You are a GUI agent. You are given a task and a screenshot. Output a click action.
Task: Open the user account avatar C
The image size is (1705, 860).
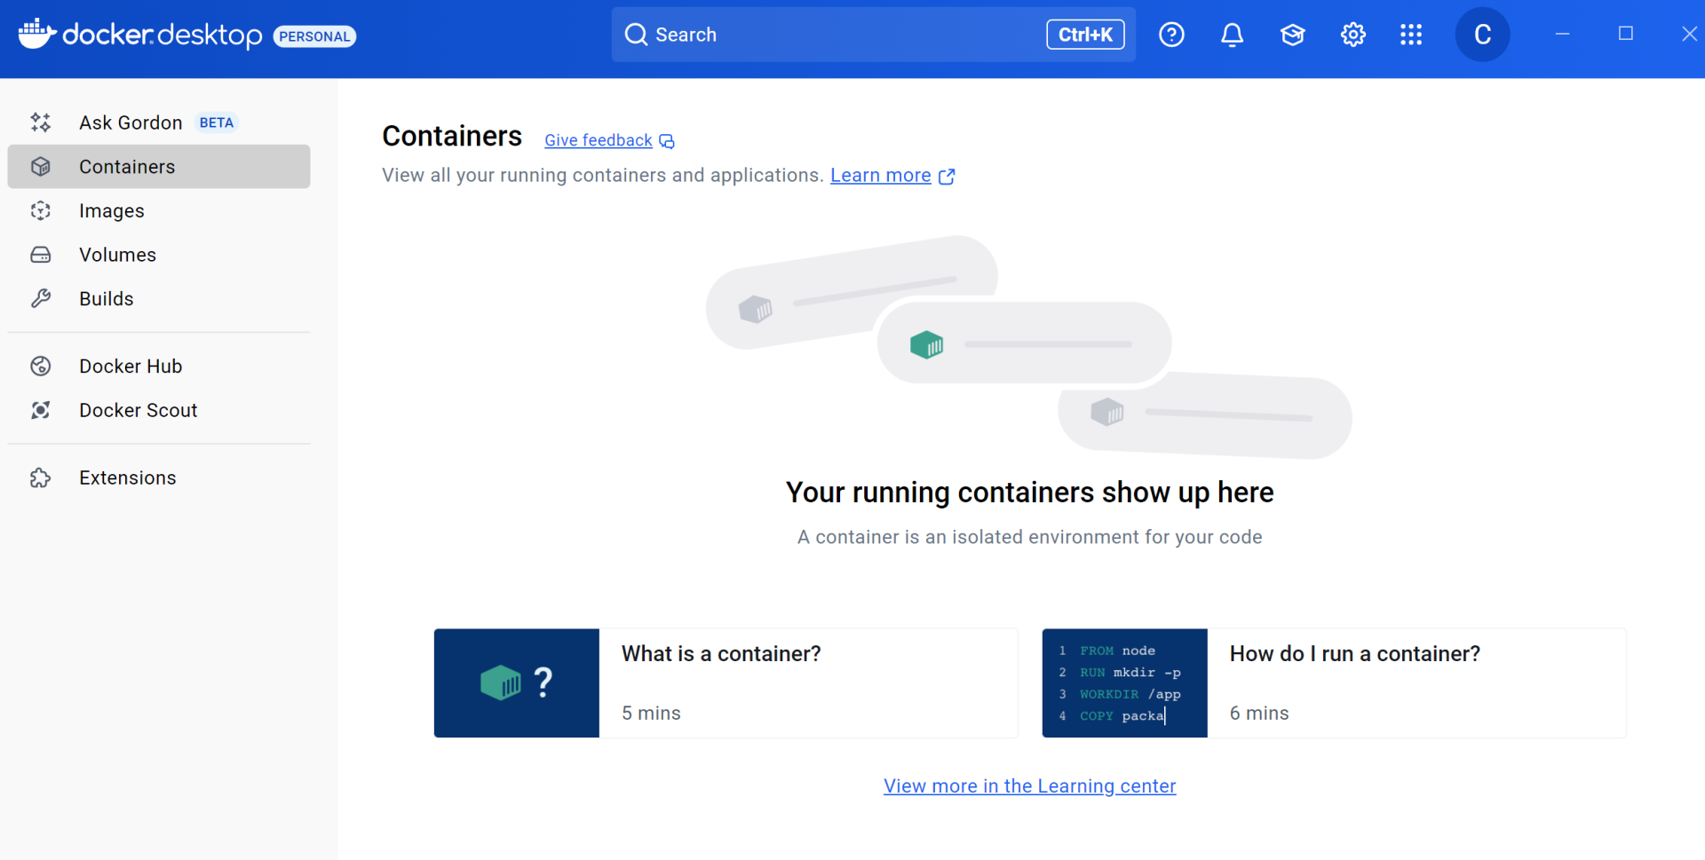click(1482, 35)
